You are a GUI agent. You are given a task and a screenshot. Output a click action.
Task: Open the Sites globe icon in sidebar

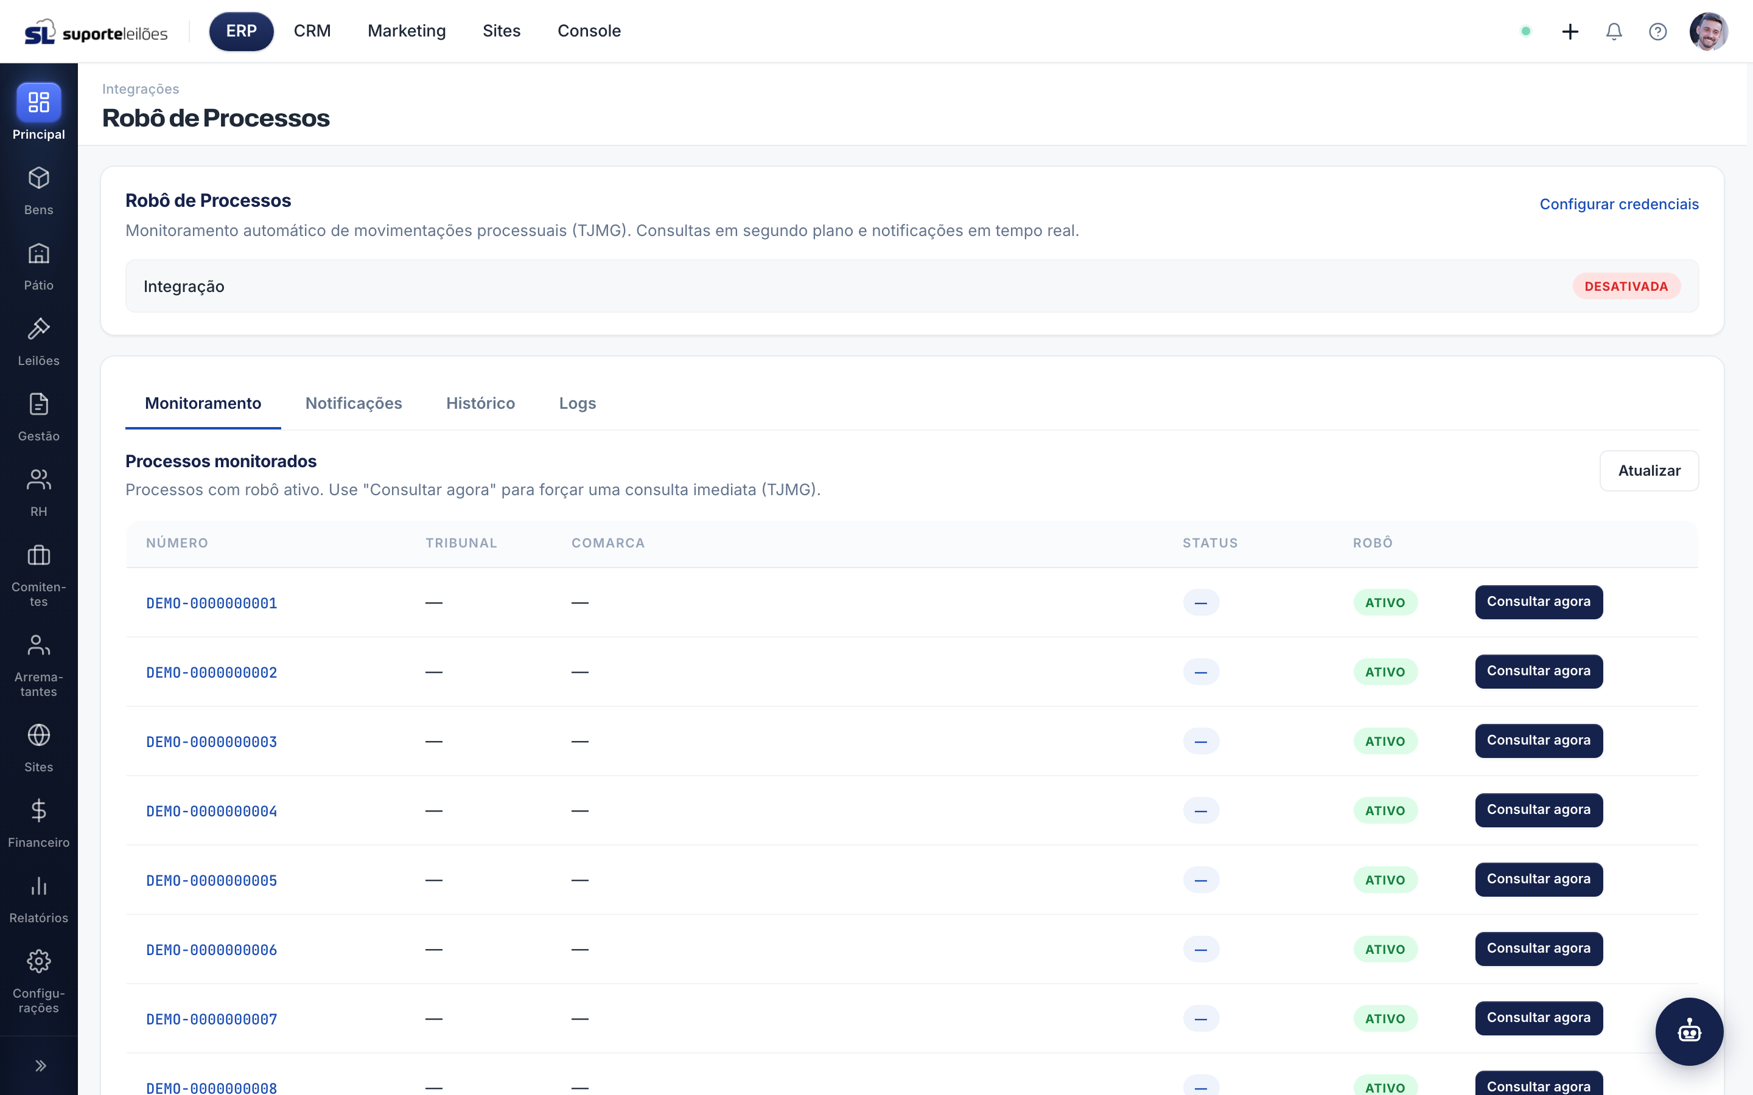tap(38, 735)
